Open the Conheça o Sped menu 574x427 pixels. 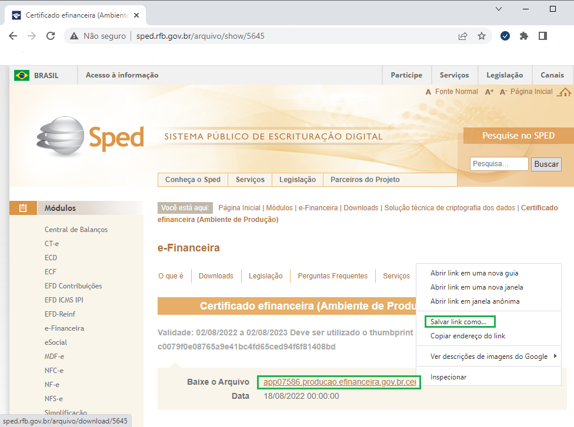click(x=192, y=180)
